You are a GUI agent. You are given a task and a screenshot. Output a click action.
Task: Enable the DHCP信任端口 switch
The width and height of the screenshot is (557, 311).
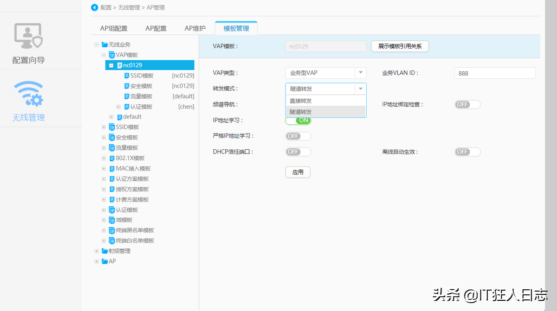pos(298,152)
